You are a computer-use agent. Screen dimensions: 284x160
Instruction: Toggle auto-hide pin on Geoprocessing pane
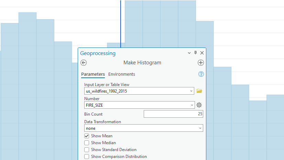tap(195, 53)
